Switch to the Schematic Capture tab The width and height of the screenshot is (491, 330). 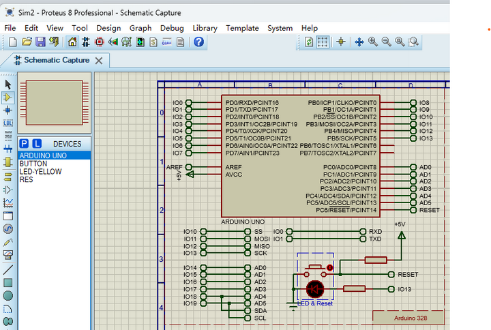56,60
